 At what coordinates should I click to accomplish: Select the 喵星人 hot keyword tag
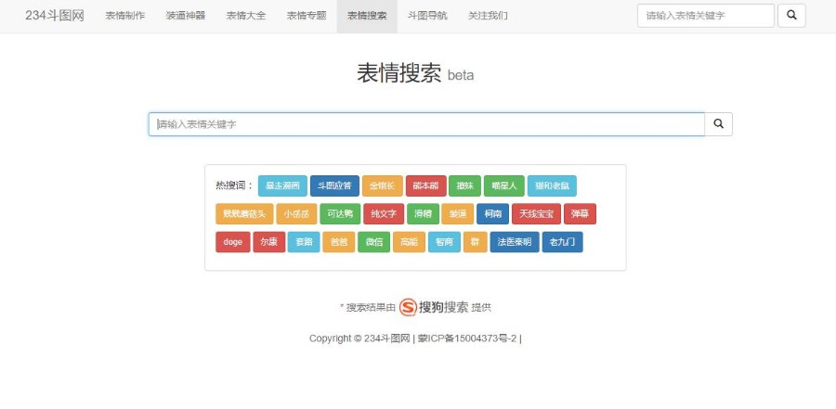[x=503, y=185]
